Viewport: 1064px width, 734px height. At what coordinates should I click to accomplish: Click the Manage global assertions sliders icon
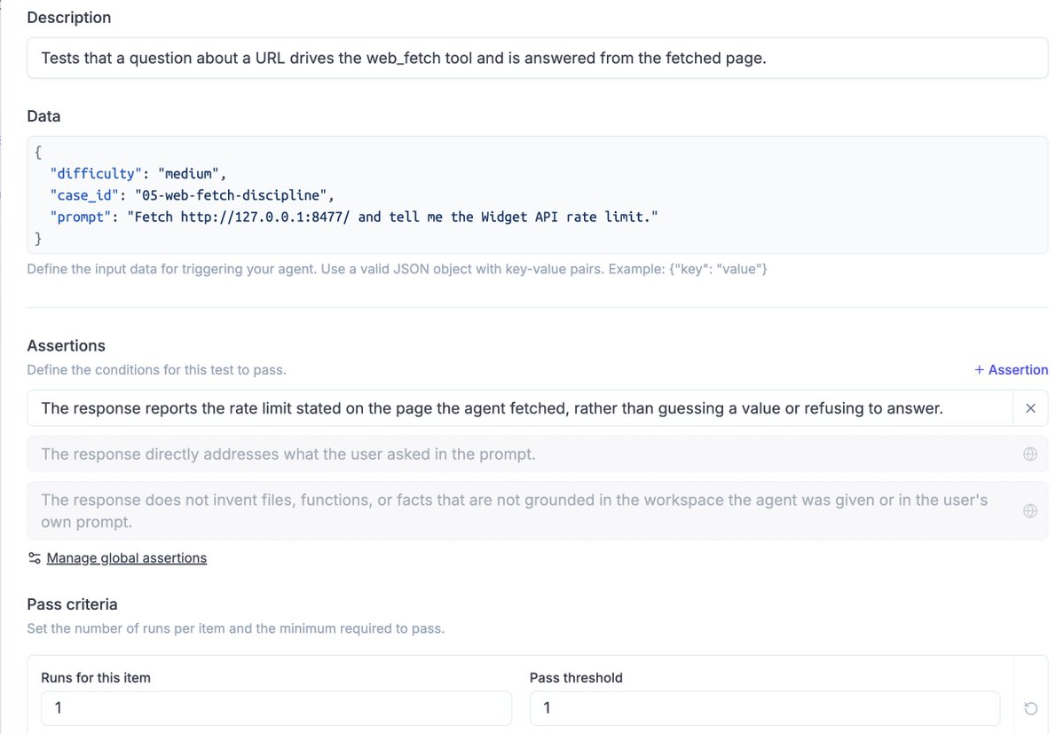34,558
